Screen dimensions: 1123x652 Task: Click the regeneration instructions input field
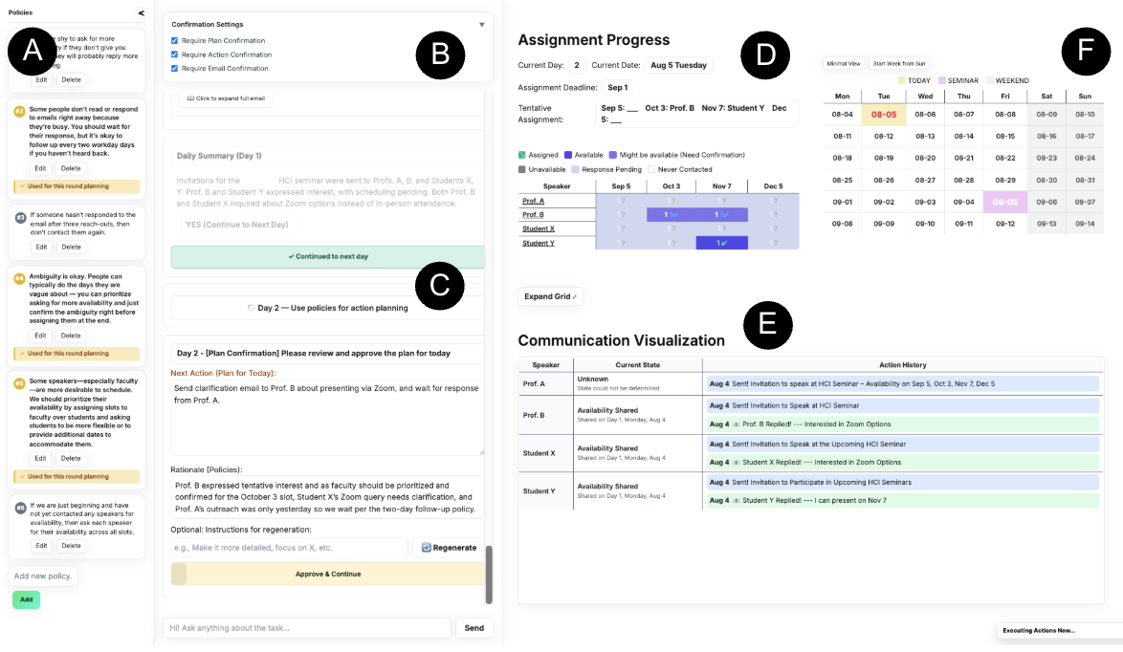(289, 548)
